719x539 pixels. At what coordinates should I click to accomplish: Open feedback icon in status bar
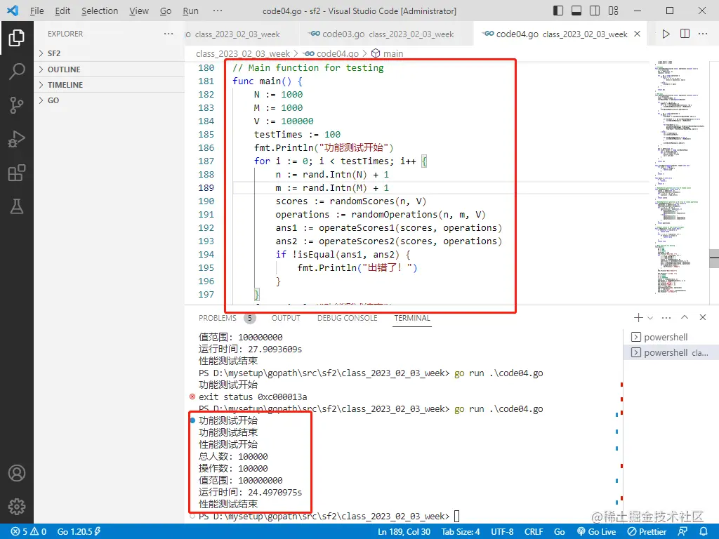(x=682, y=532)
